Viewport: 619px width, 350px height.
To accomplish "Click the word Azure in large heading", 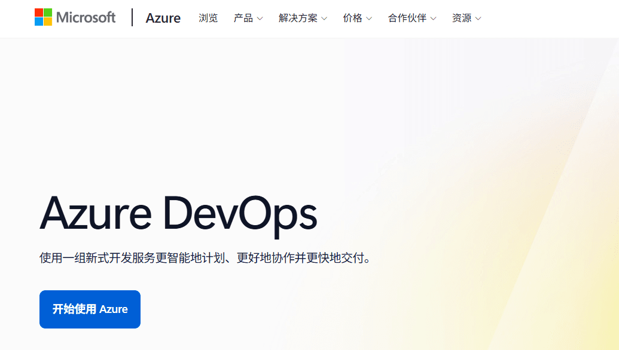I will point(96,214).
